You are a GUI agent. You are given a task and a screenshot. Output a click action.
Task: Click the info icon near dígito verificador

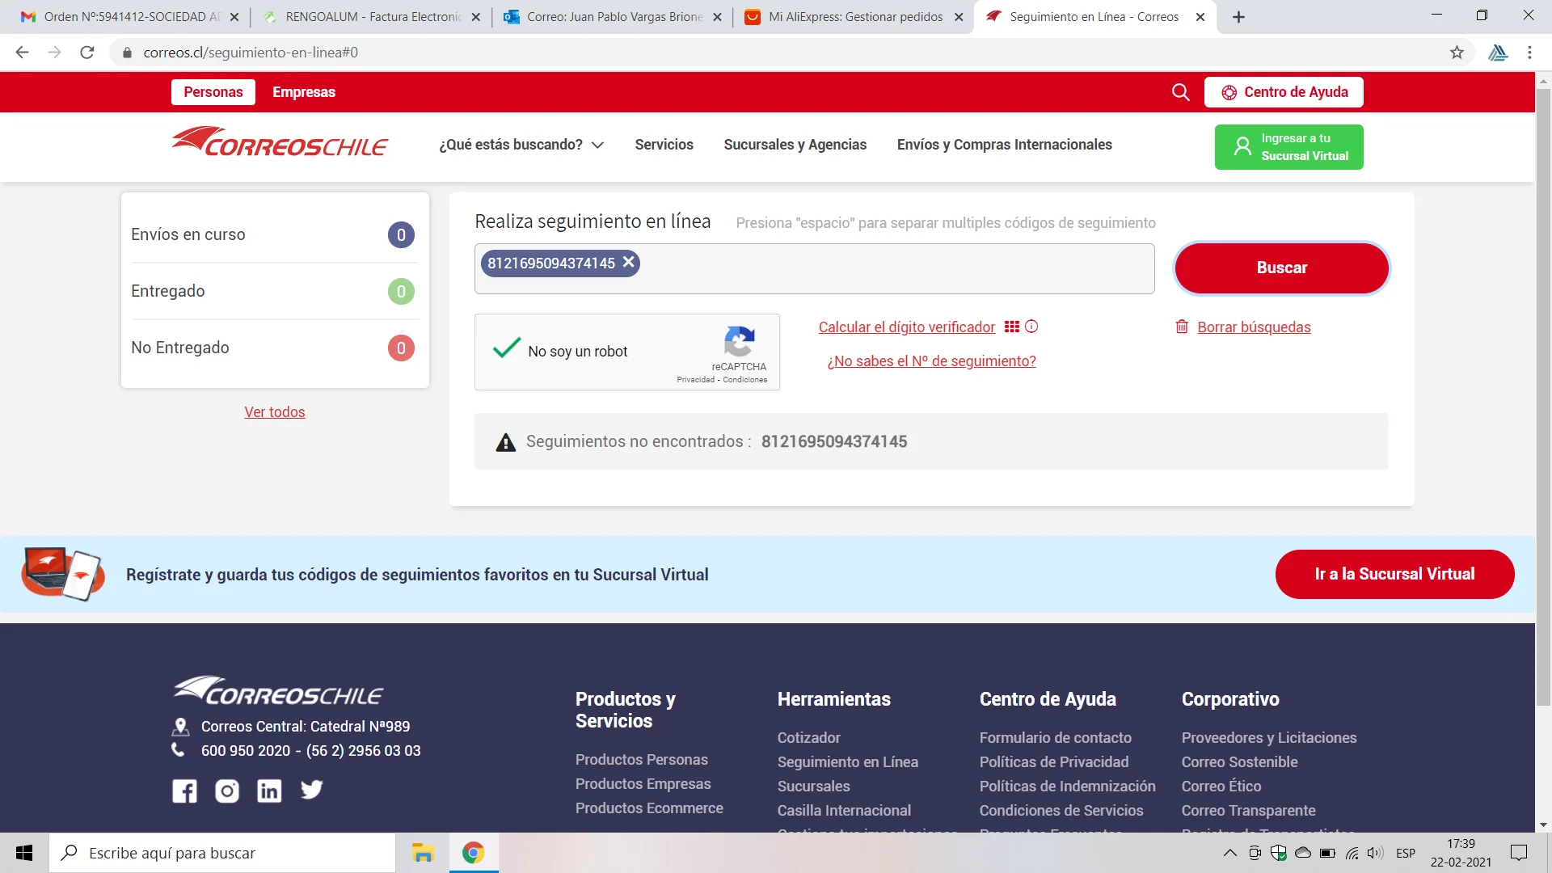click(x=1031, y=327)
